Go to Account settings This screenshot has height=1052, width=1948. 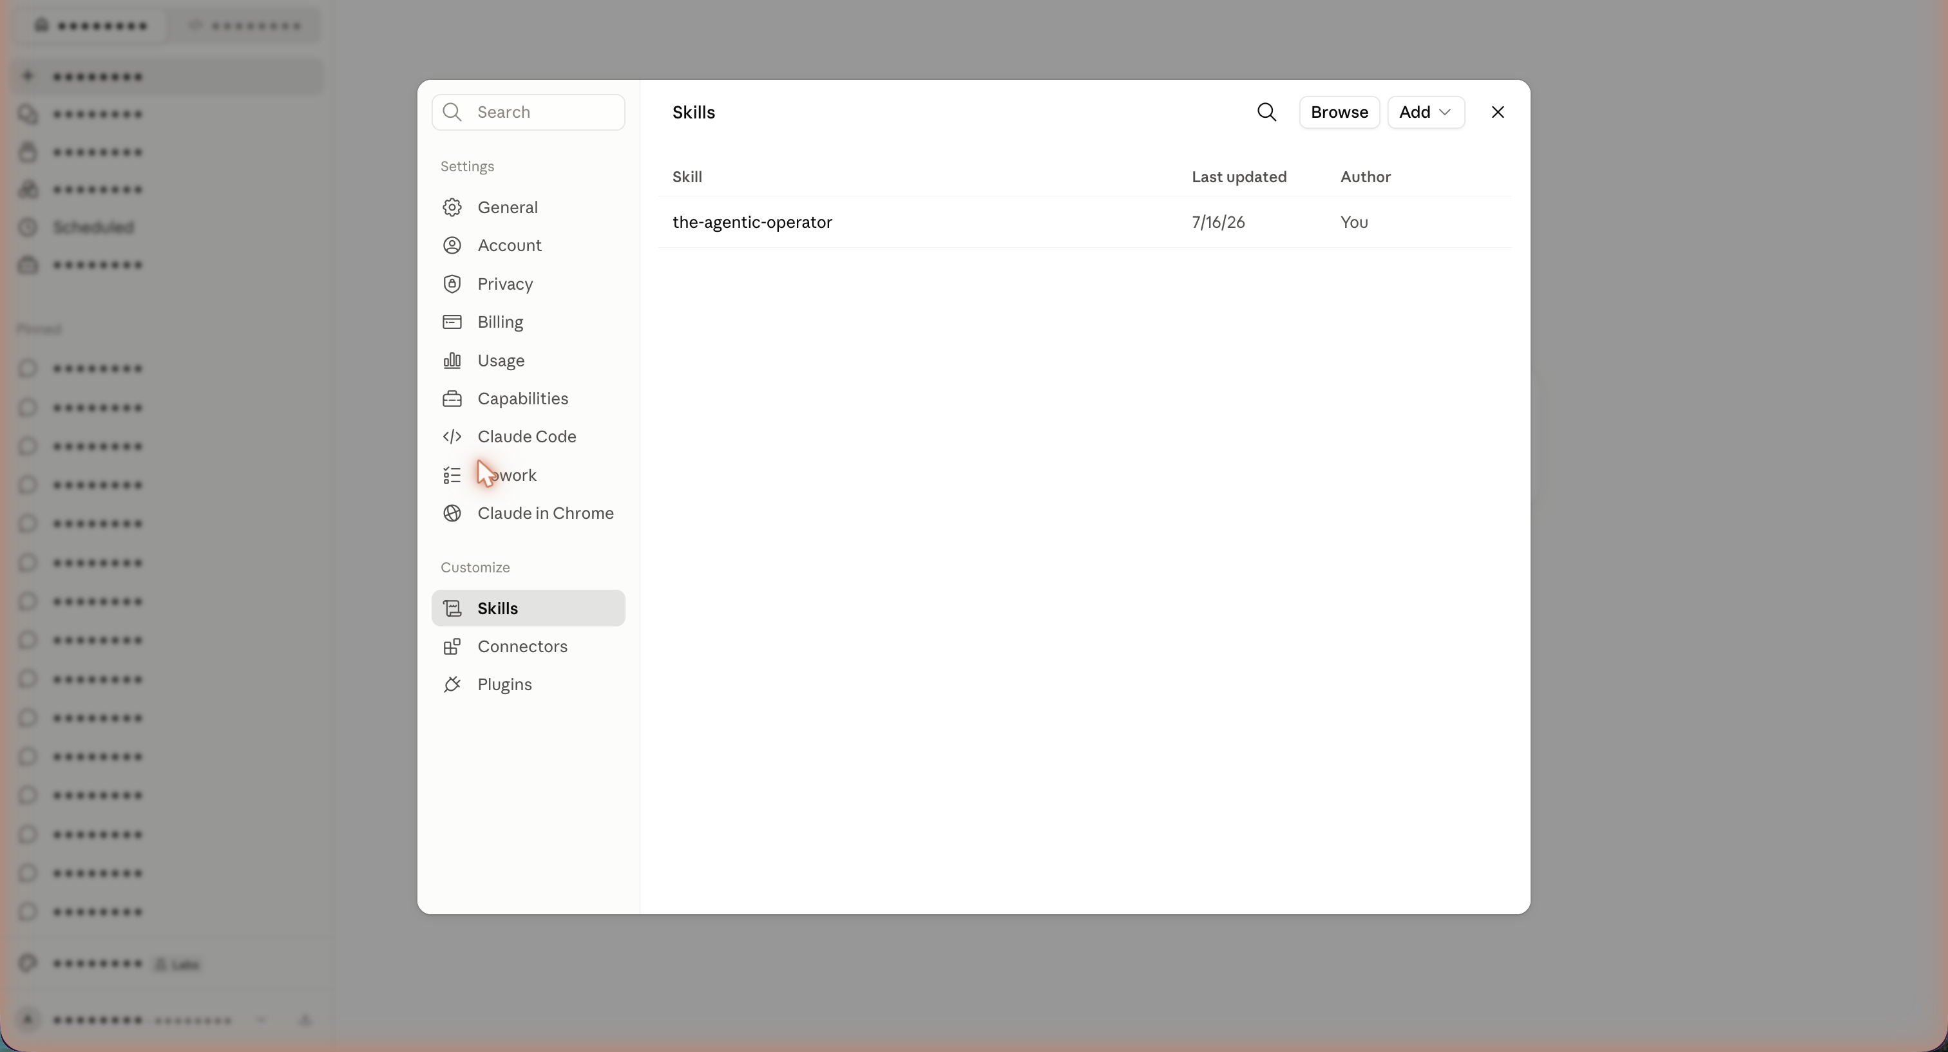click(x=528, y=246)
